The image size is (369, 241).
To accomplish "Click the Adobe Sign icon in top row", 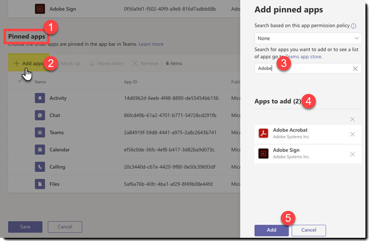I will (x=40, y=9).
